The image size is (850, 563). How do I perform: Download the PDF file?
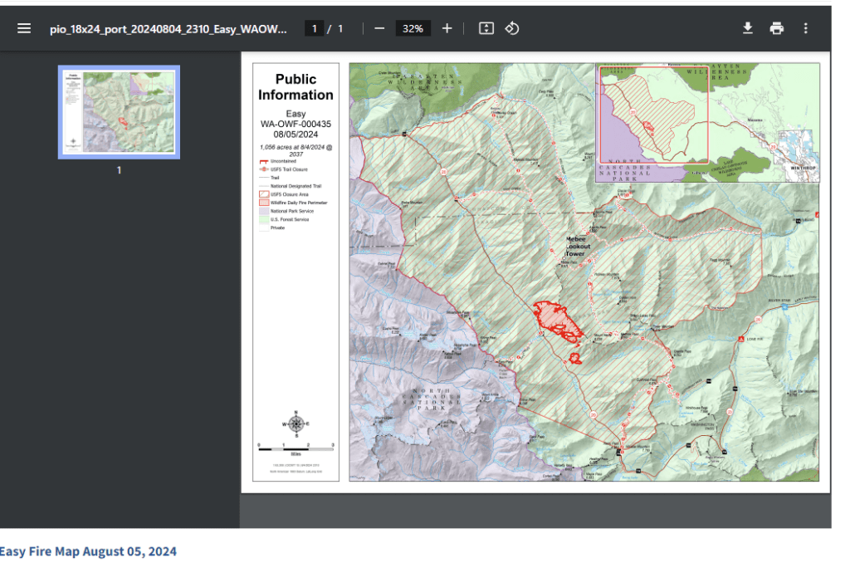(747, 28)
